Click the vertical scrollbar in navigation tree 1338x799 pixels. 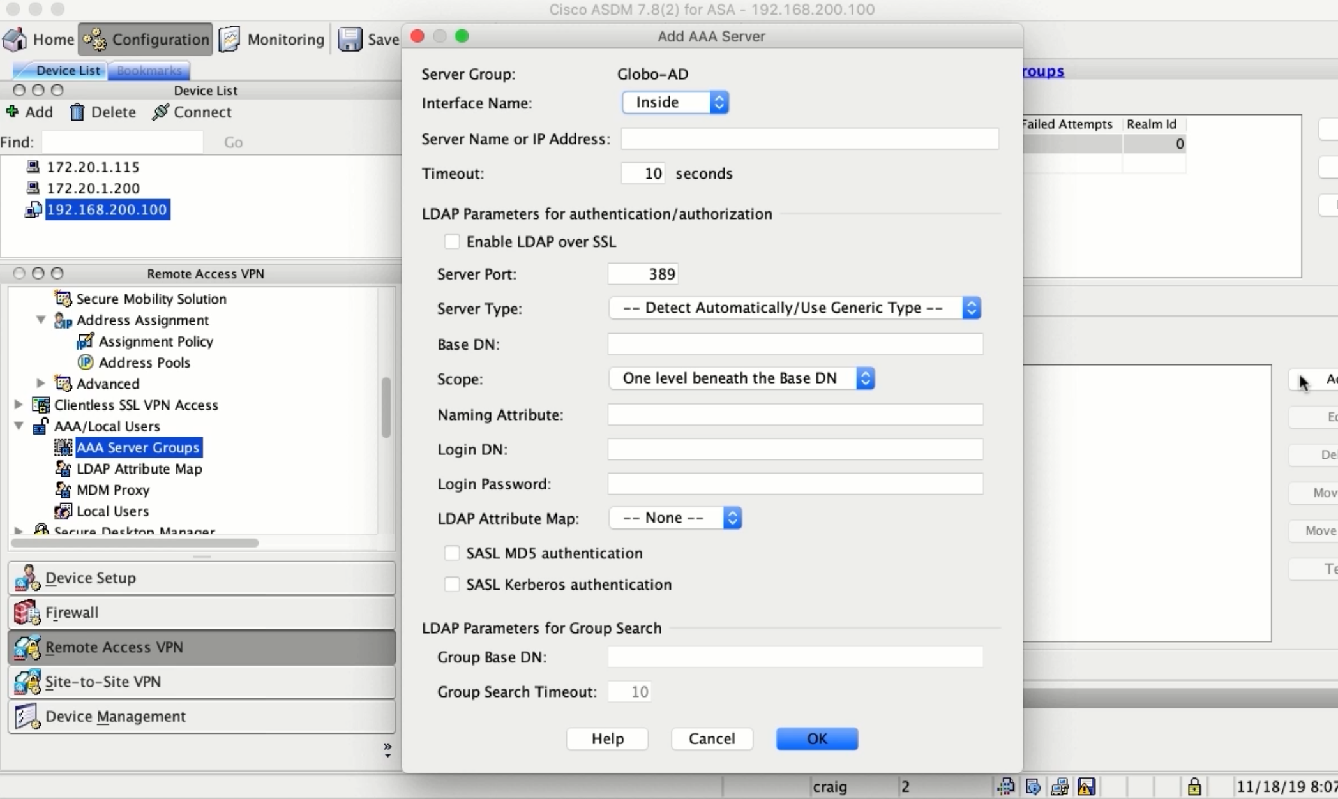386,407
